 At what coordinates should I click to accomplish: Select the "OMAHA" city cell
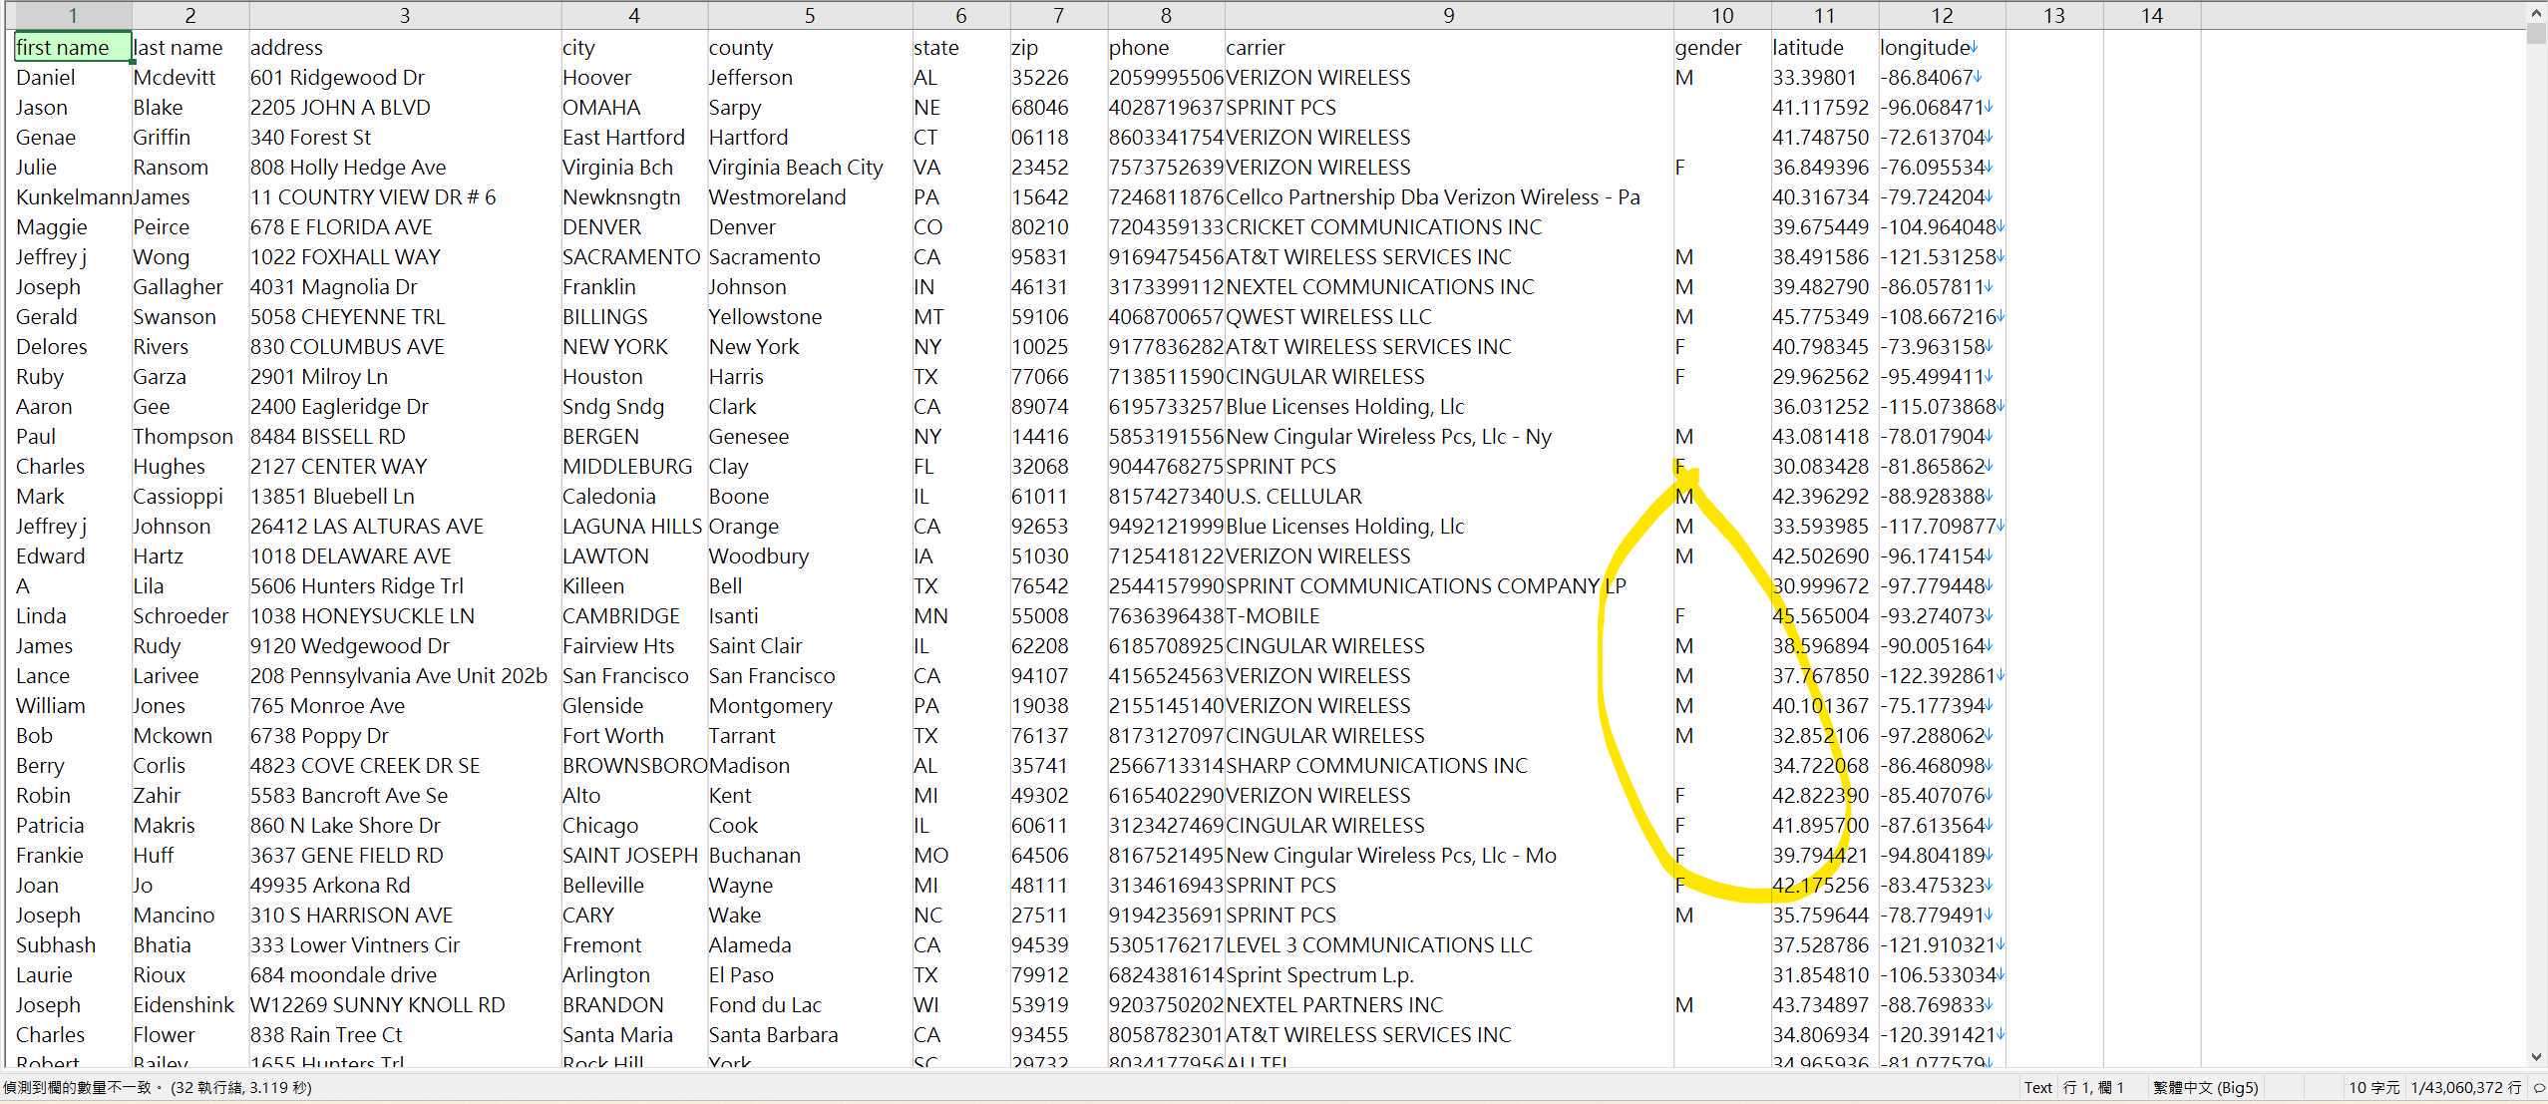coord(634,107)
